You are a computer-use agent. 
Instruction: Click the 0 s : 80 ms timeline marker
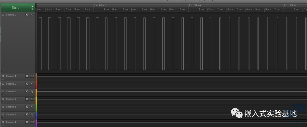pos(99,5)
